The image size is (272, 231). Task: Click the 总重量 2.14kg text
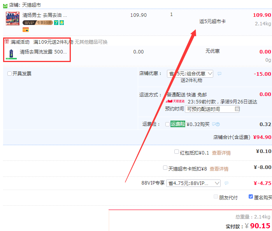point(253,217)
